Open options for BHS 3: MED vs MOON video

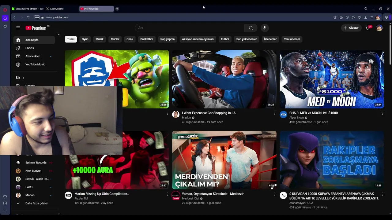[382, 113]
